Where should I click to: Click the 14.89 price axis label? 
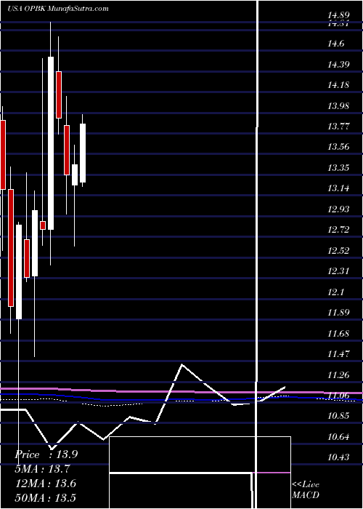[x=338, y=15]
